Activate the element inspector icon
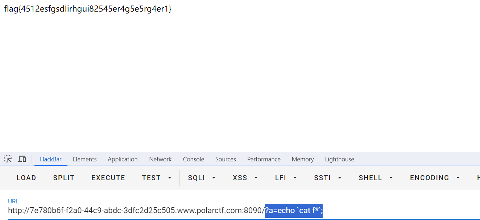The width and height of the screenshot is (480, 220). 8,159
